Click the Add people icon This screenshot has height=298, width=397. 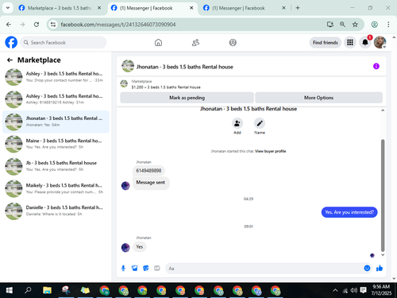(x=237, y=123)
